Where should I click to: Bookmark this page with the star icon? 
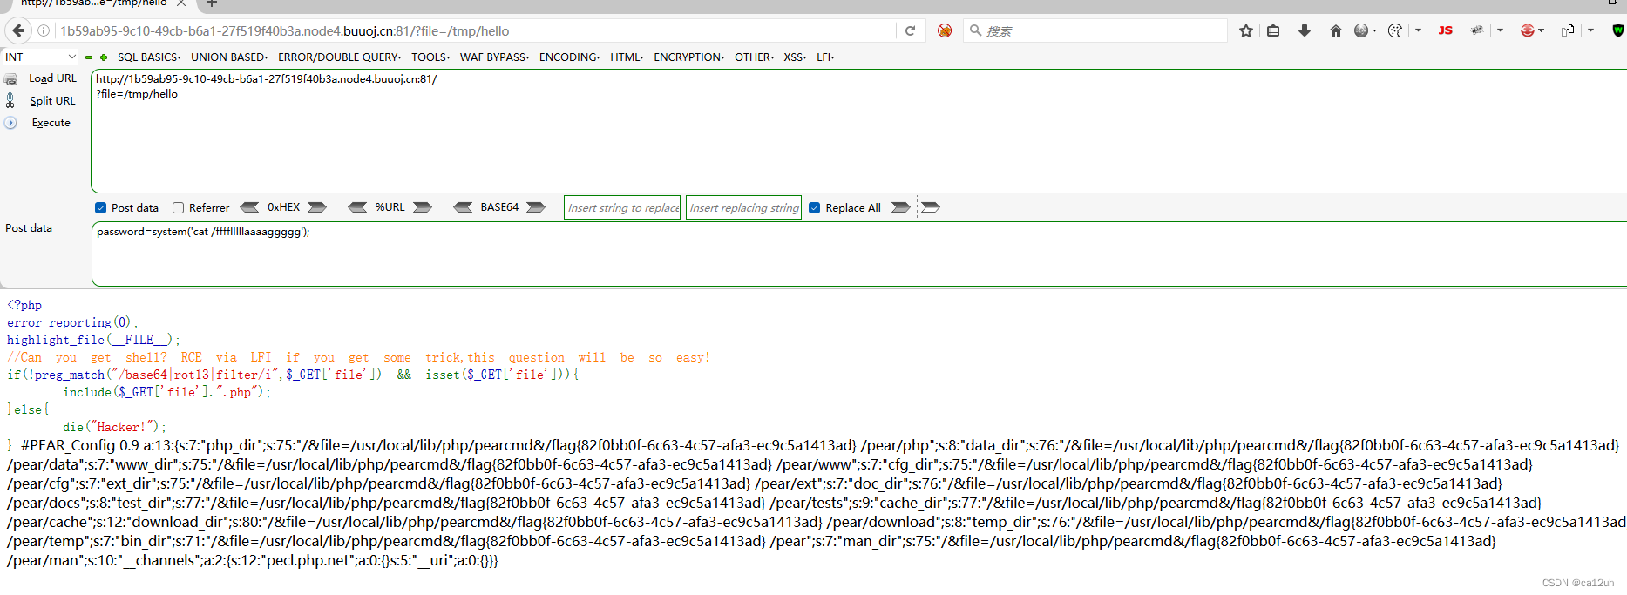click(1246, 30)
